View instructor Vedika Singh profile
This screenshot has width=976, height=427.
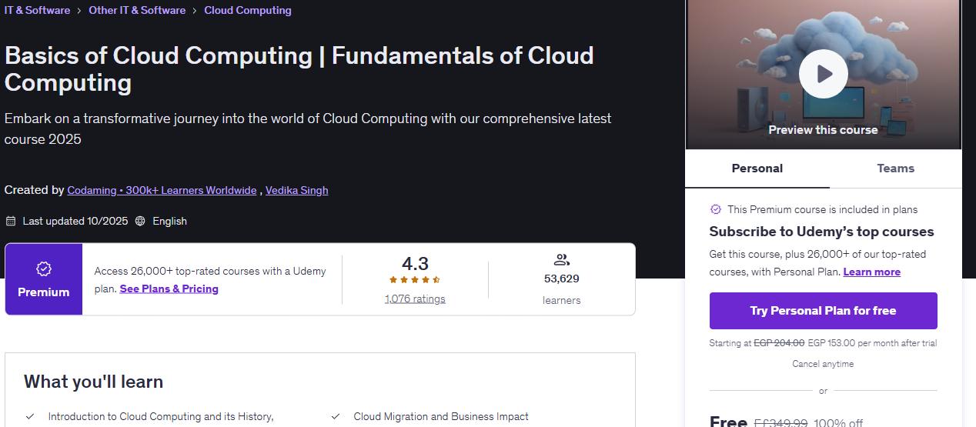(296, 190)
